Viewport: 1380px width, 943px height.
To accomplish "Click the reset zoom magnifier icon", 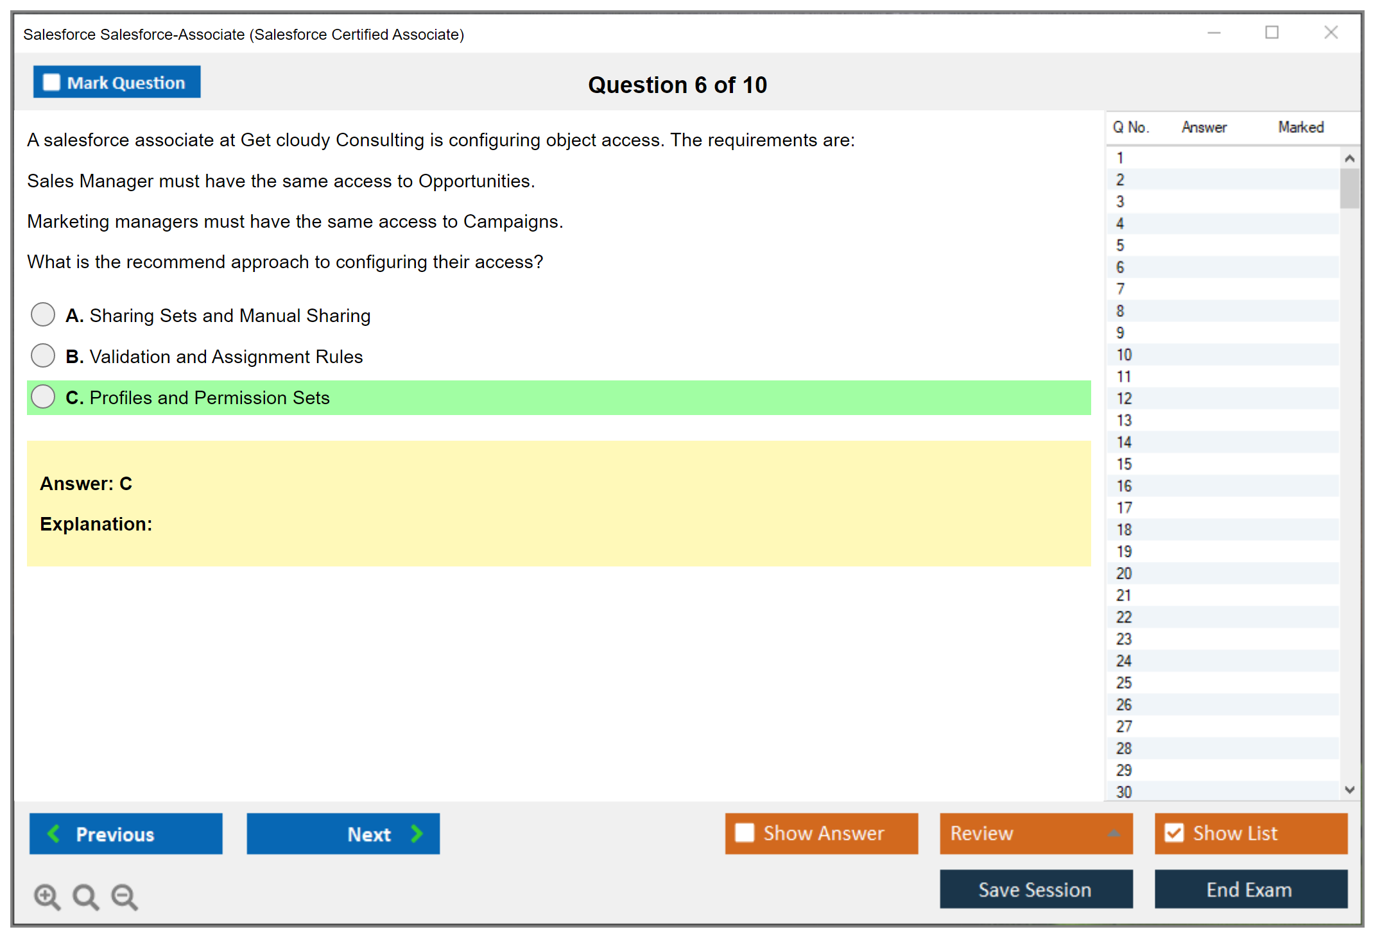I will click(x=85, y=896).
